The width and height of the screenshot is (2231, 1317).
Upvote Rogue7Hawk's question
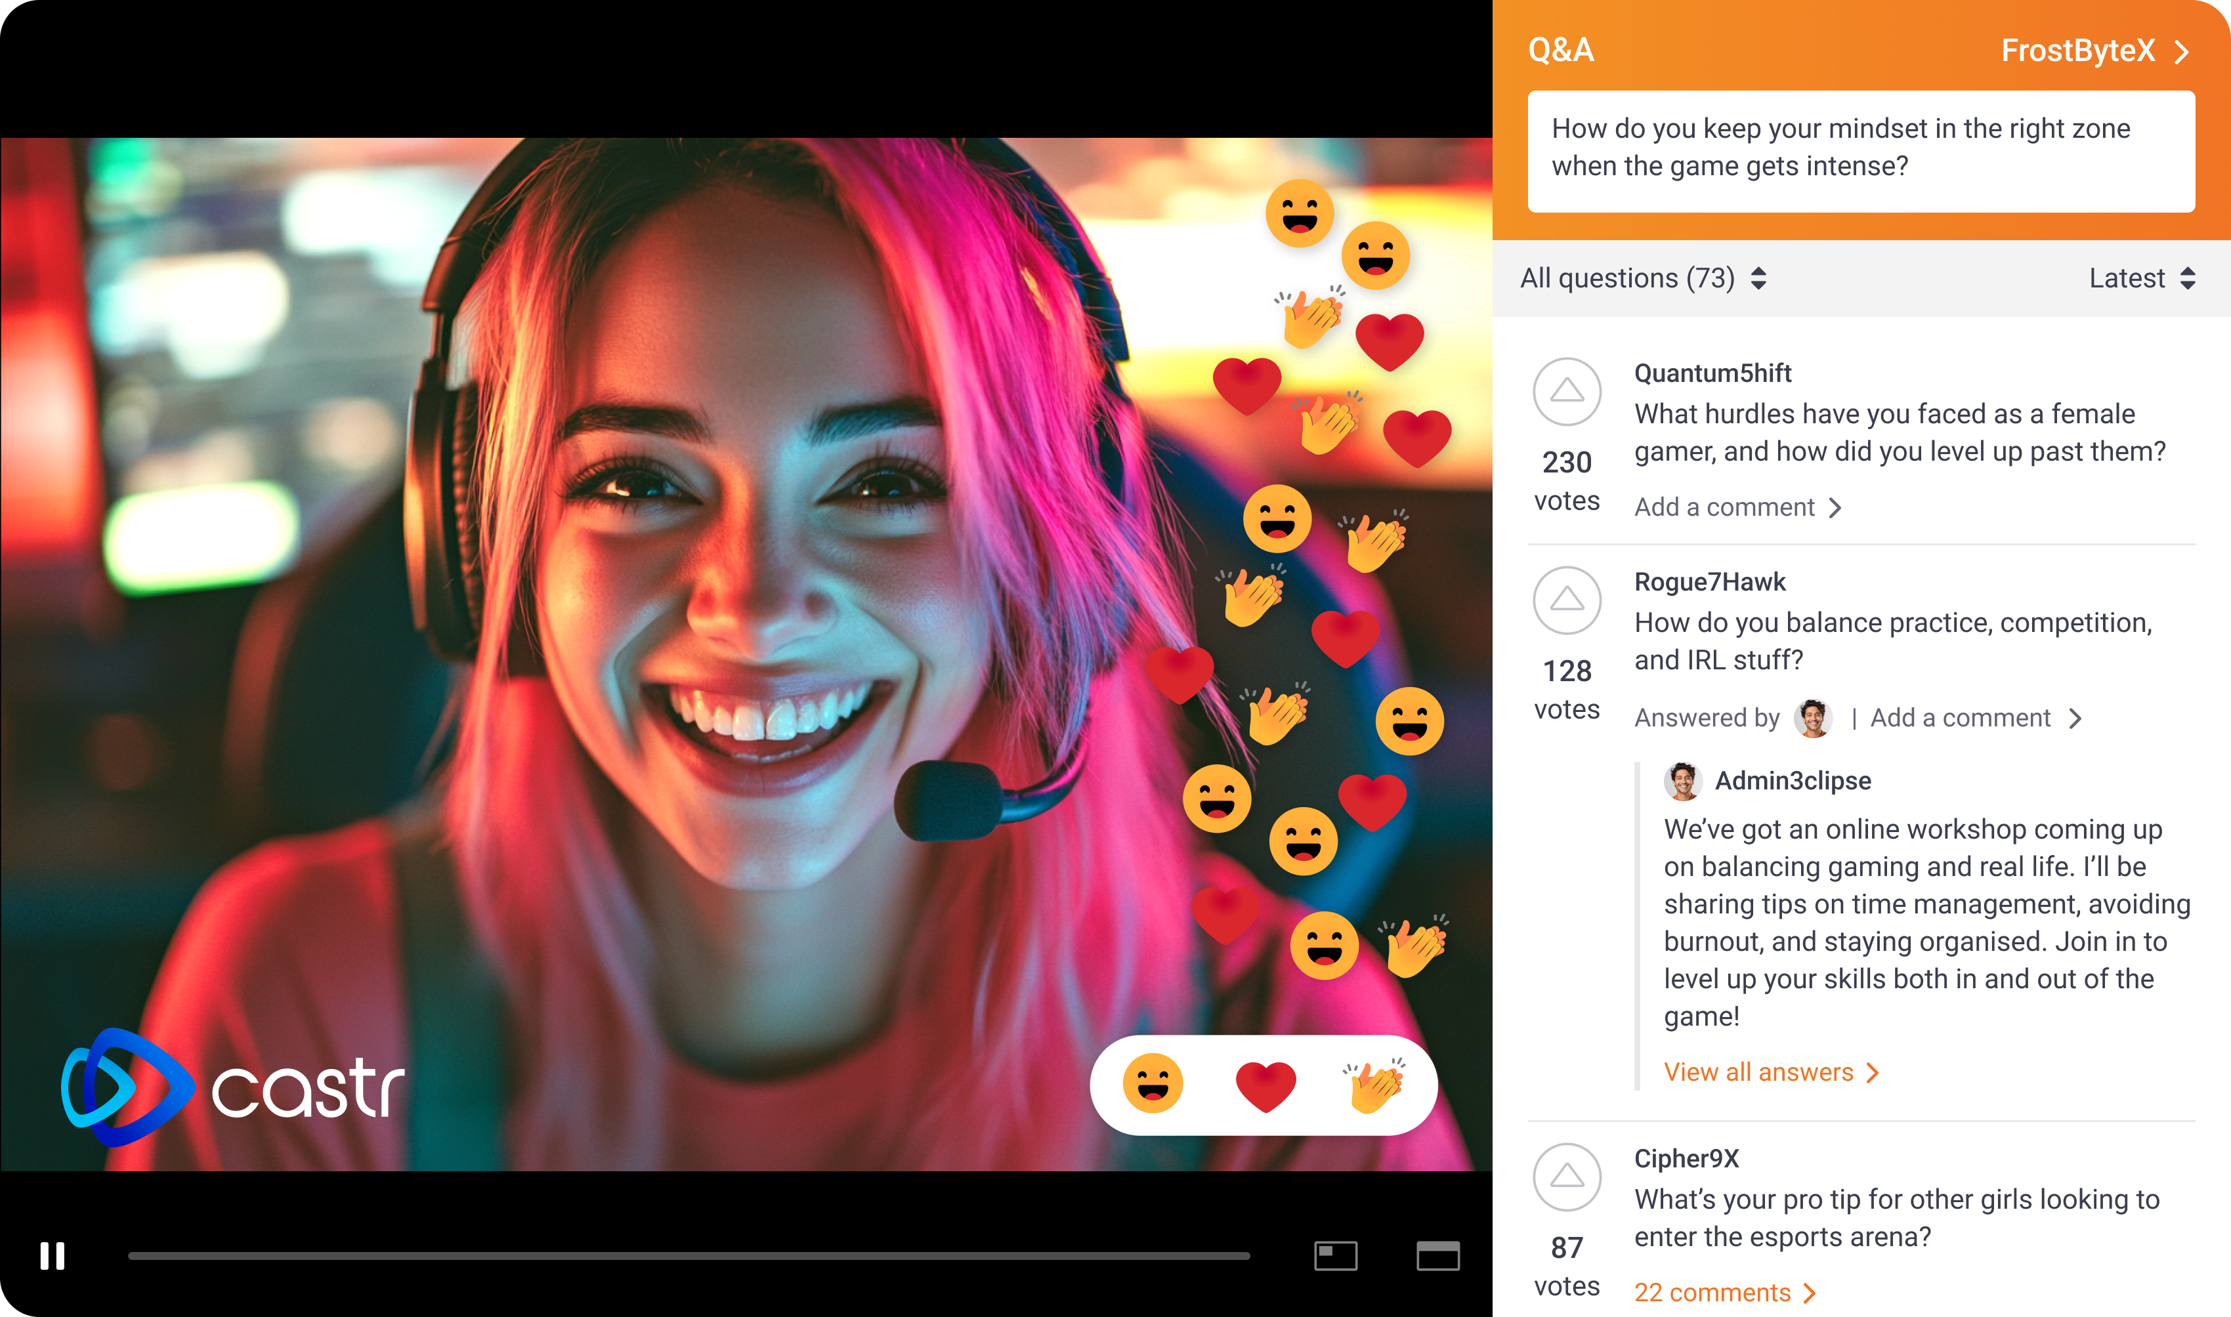pyautogui.click(x=1567, y=600)
